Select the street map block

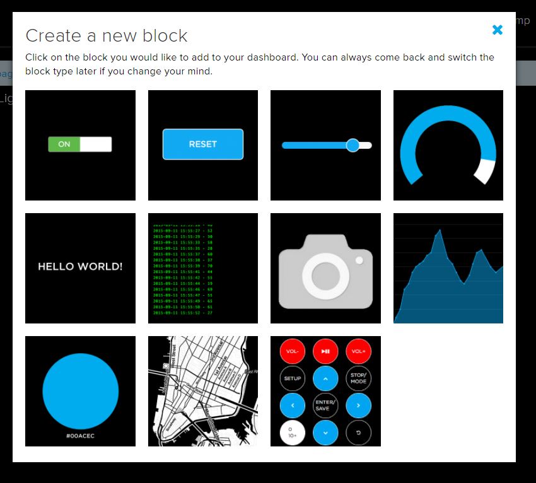202,391
